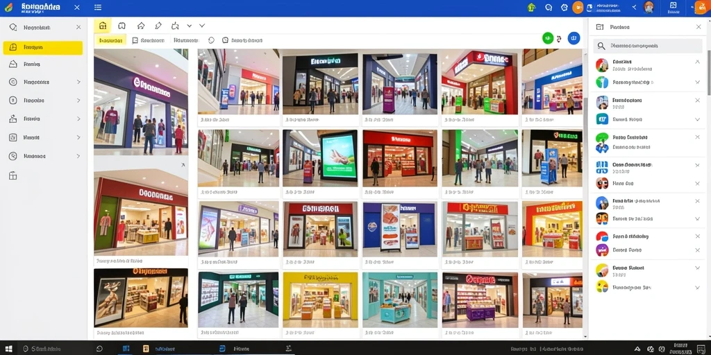Click the back chevron in the blue header
Screen dimensions: 711x355
(x=634, y=7)
